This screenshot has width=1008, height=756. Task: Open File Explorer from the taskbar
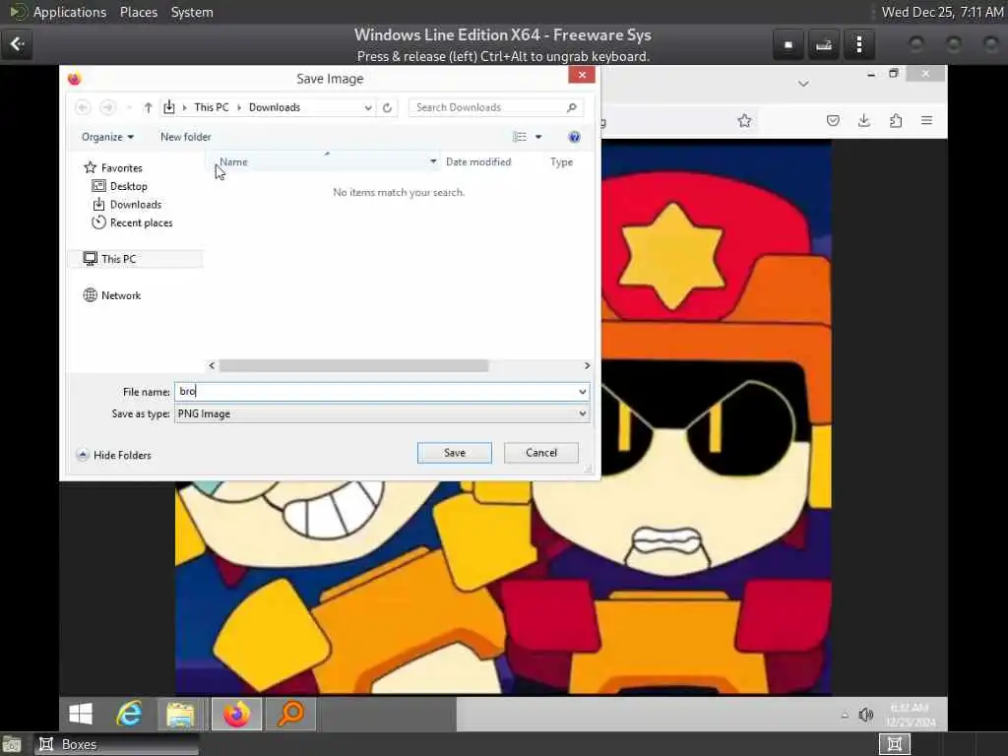coord(181,715)
